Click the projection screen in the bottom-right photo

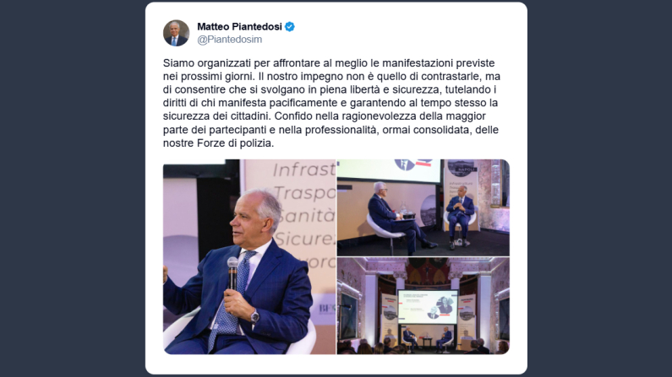click(x=429, y=306)
